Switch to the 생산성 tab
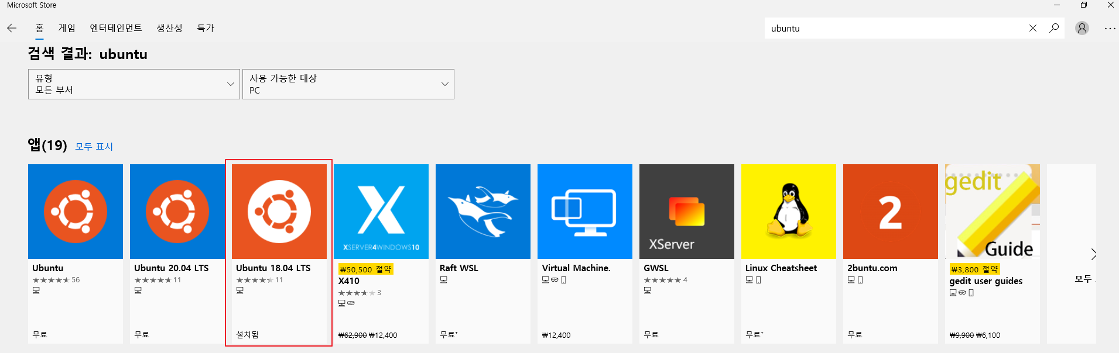The height and width of the screenshot is (353, 1119). pyautogui.click(x=169, y=28)
